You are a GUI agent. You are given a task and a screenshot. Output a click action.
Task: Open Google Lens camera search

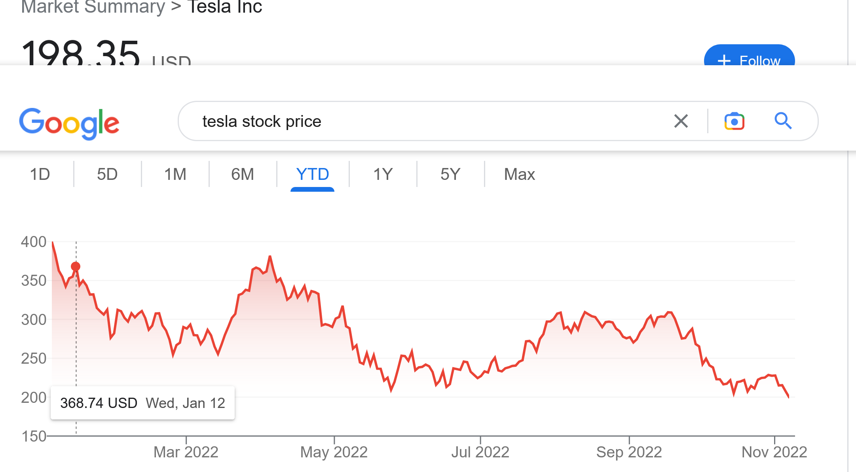click(x=735, y=121)
